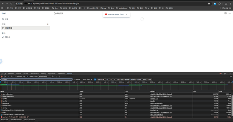Switch to the Lighthouse tab
This screenshot has width=233, height=122.
pyautogui.click(x=61, y=73)
